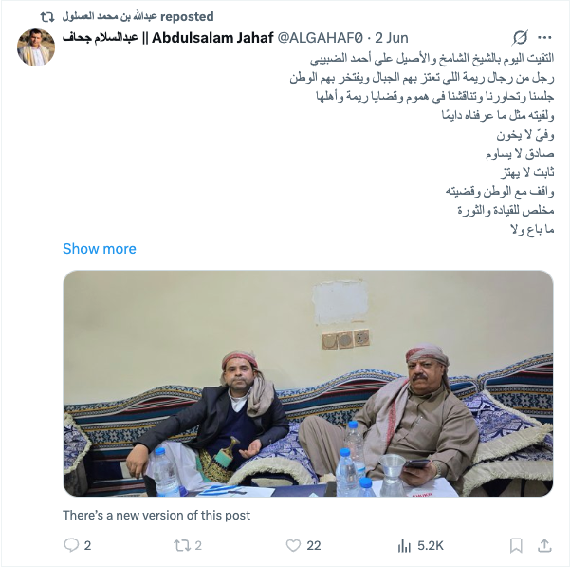Click the share upload icon

(x=544, y=545)
